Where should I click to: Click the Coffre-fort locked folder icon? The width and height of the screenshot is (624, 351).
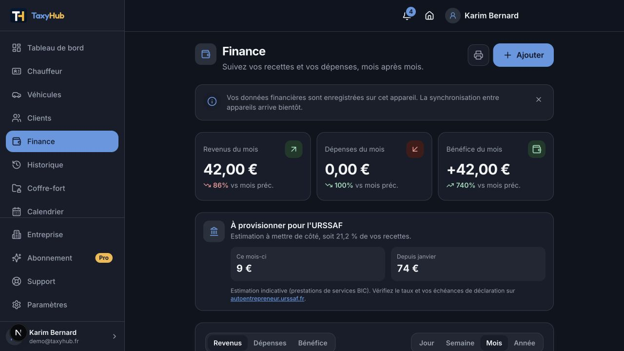(17, 188)
